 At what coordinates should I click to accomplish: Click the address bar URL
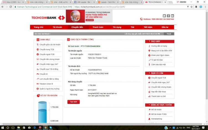pos(100,7)
